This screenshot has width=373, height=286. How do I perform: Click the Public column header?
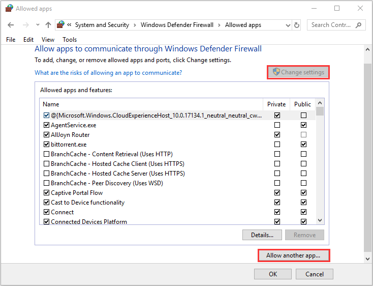pyautogui.click(x=302, y=104)
